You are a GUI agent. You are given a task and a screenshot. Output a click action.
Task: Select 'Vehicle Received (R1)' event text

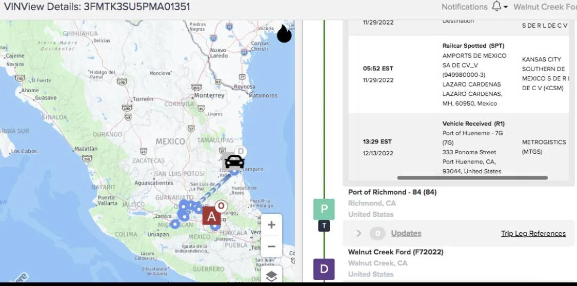473,124
